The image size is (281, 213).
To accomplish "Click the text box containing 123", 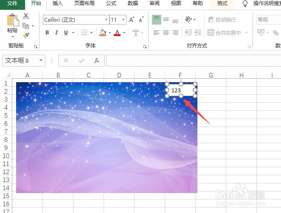I will point(181,90).
